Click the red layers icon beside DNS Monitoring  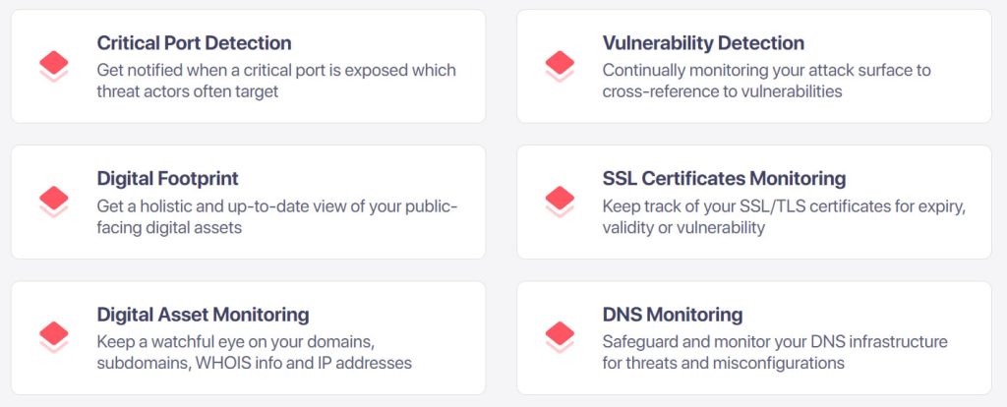tap(560, 337)
